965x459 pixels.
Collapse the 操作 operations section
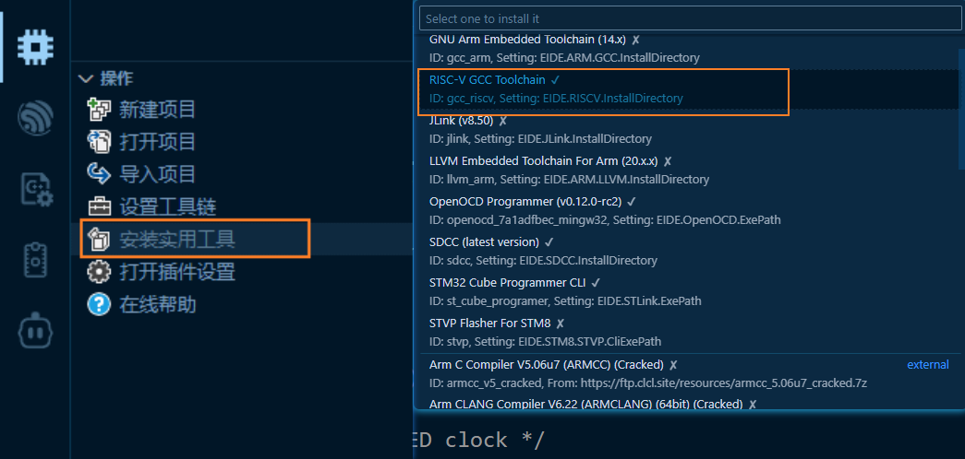click(x=87, y=79)
